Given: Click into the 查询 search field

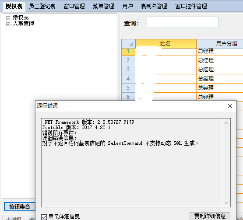Looking at the screenshot, I should [183, 22].
